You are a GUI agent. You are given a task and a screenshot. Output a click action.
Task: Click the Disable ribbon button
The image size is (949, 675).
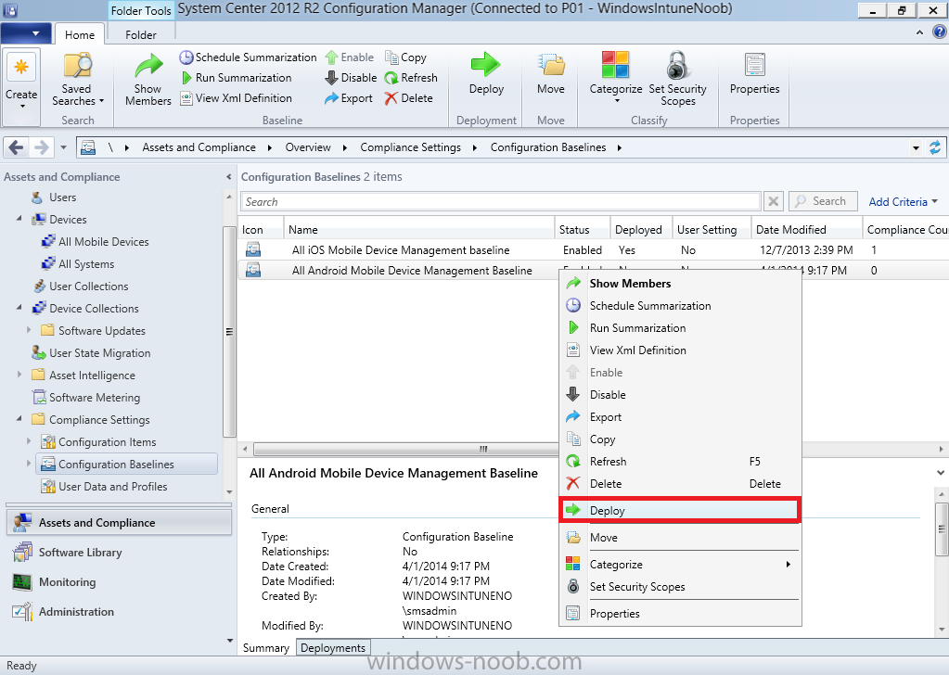click(x=351, y=78)
